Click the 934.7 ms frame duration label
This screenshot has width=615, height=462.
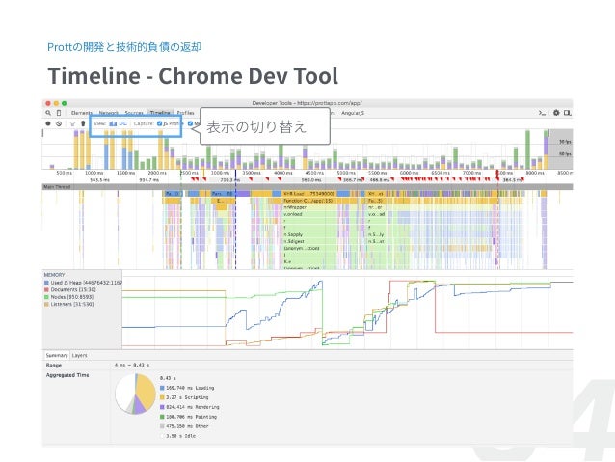coord(149,179)
